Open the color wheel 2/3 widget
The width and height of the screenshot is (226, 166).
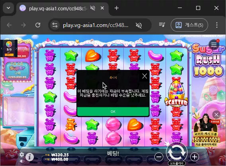[9, 48]
